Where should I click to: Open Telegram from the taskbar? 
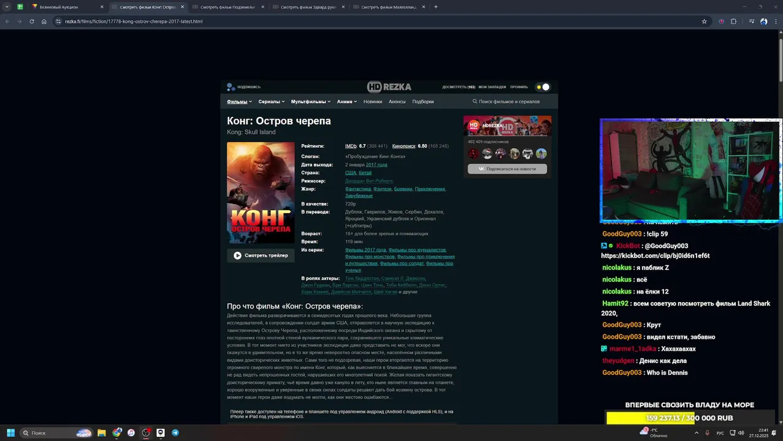pos(175,433)
